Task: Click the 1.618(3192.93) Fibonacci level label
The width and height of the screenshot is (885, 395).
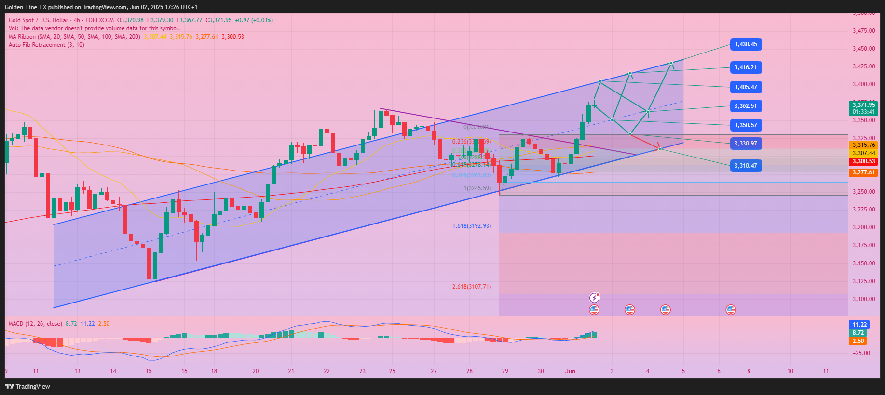Action: [x=472, y=226]
